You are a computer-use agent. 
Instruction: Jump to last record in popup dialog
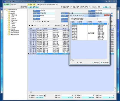(x=81, y=63)
